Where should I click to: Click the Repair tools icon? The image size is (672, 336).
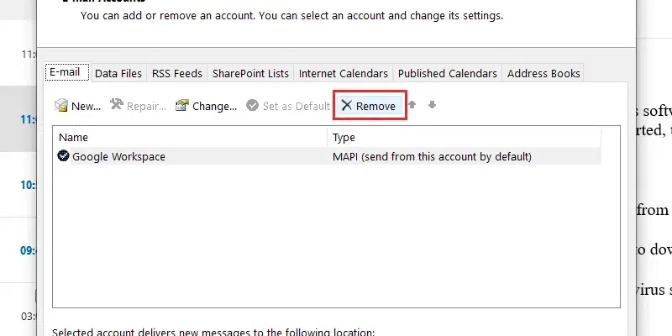117,104
